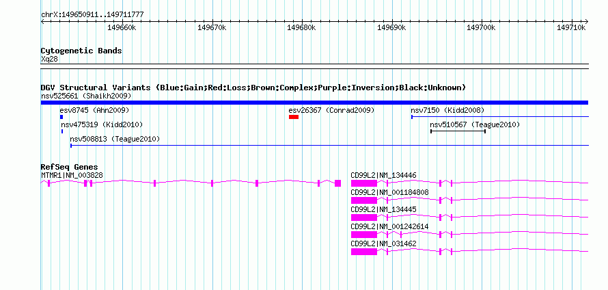This screenshot has width=608, height=290.
Task: Click the black nsv510567 unknown-type span
Action: tap(458, 131)
